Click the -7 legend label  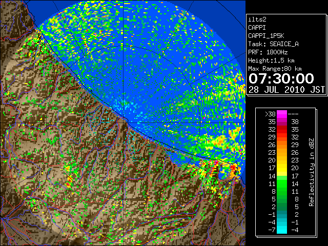[272, 230]
